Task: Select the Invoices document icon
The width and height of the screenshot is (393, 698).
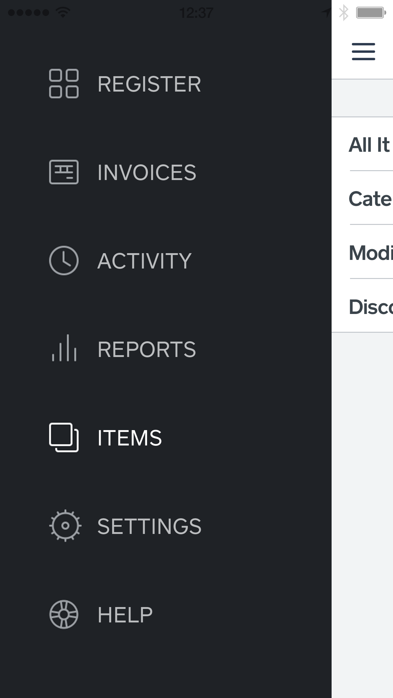Action: coord(64,172)
